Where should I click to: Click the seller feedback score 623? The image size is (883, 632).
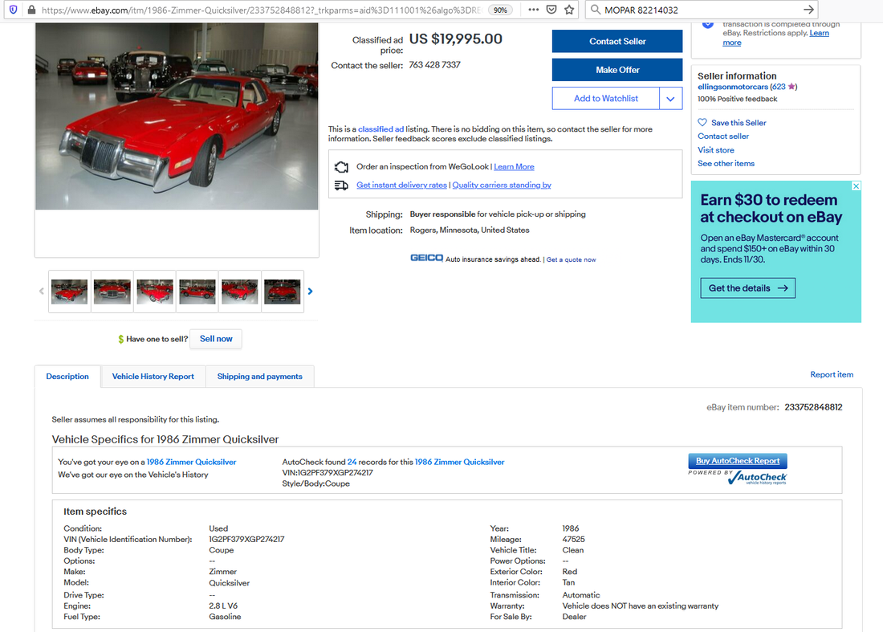779,87
